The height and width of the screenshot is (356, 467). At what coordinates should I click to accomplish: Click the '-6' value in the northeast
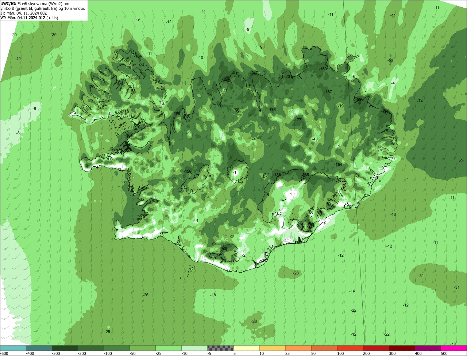click(x=354, y=76)
